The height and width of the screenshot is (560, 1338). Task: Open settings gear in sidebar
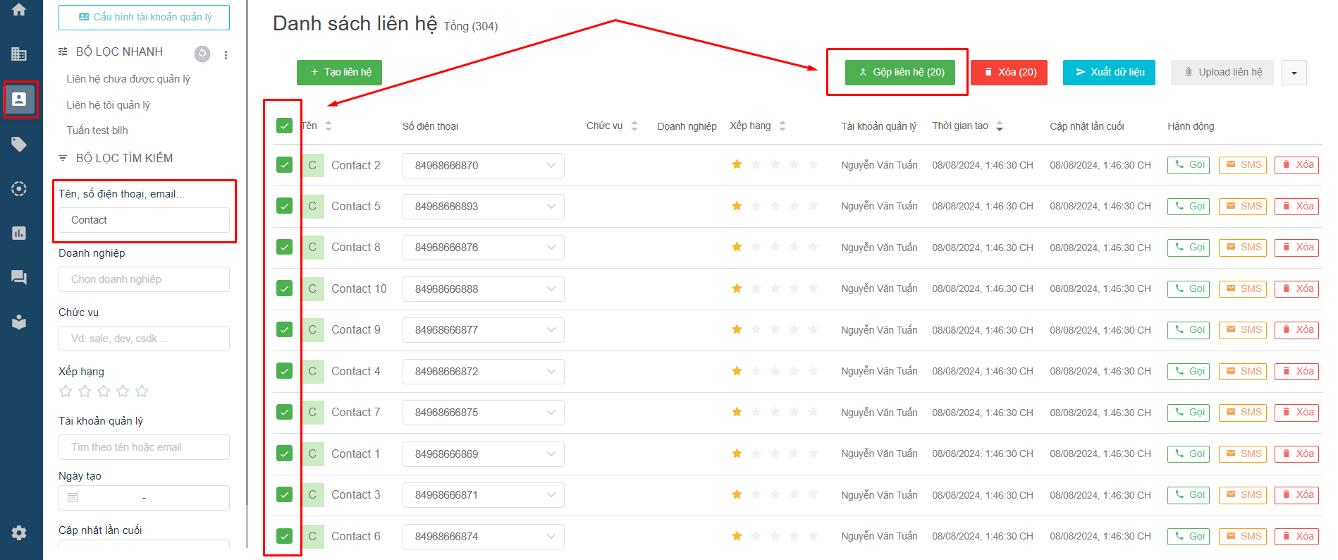click(19, 532)
